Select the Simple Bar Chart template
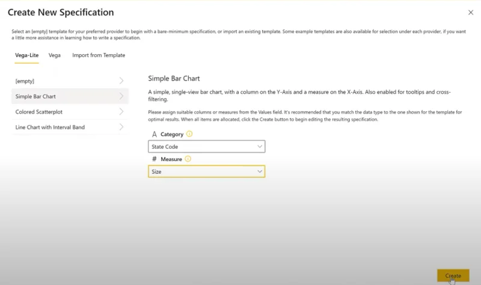Image resolution: width=481 pixels, height=285 pixels. click(x=70, y=96)
